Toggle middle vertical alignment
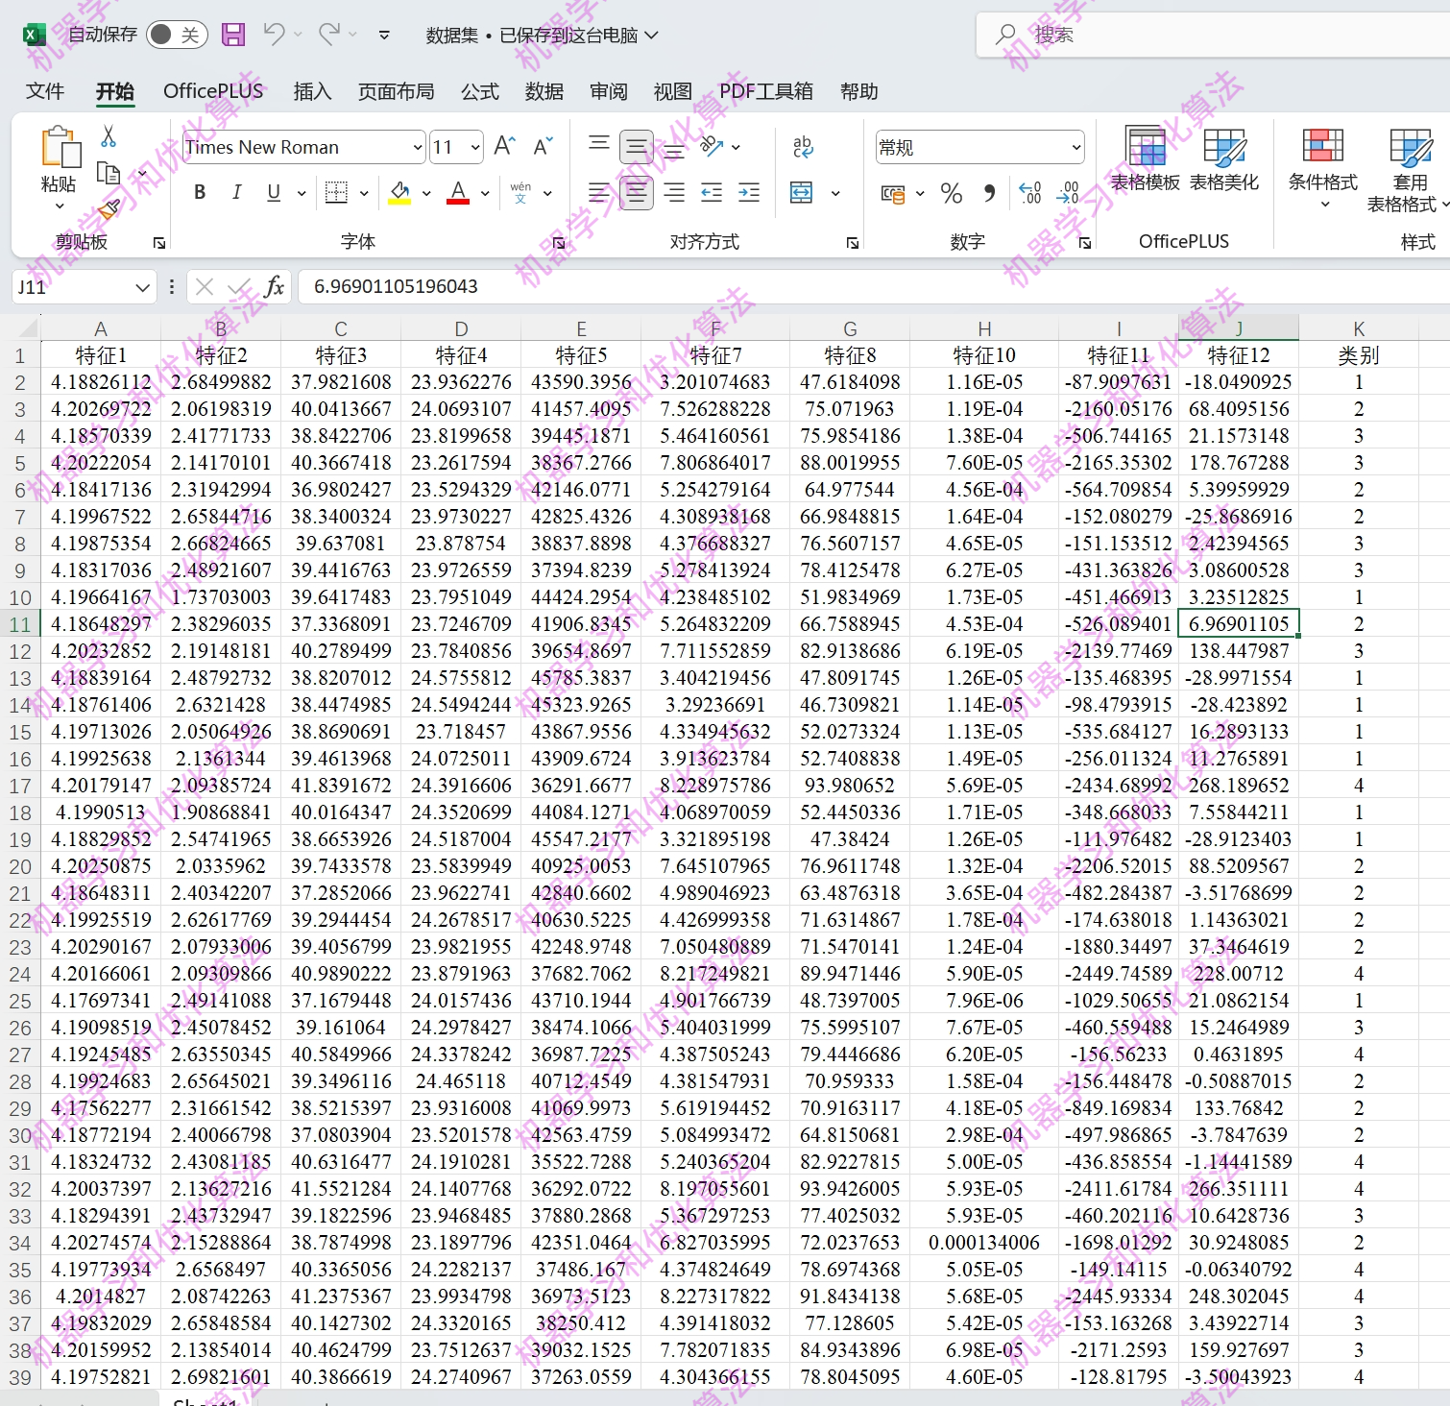The height and width of the screenshot is (1406, 1450). [636, 146]
